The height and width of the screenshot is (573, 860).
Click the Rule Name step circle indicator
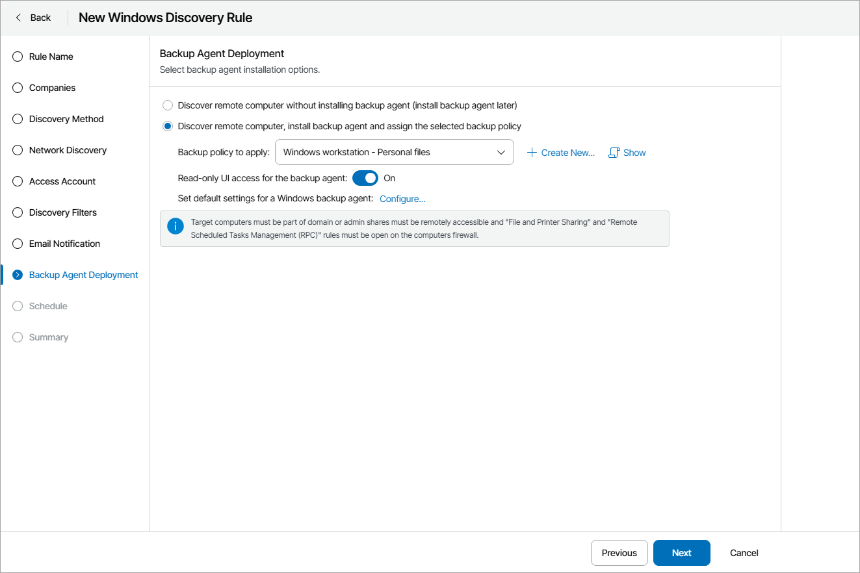click(x=17, y=57)
